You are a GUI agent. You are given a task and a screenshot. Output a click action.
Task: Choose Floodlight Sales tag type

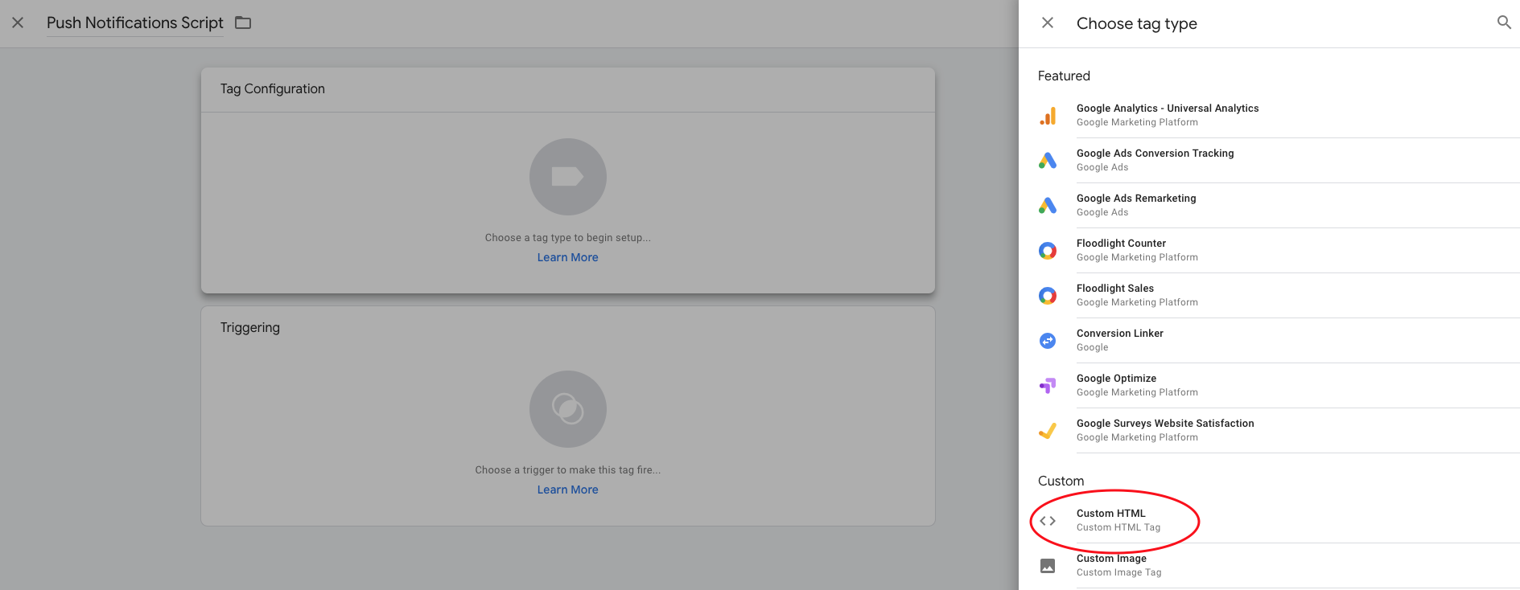click(1115, 295)
